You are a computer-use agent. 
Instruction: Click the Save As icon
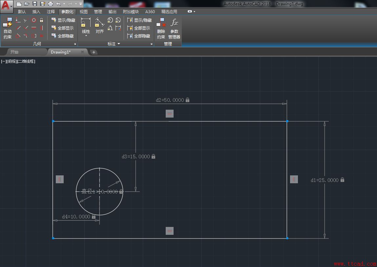[x=43, y=4]
